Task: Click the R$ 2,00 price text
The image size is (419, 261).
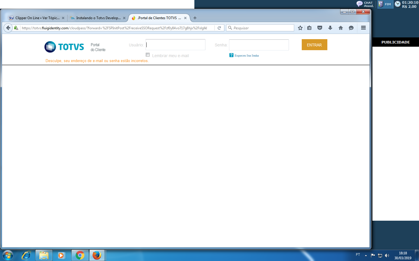Action: pyautogui.click(x=409, y=6)
